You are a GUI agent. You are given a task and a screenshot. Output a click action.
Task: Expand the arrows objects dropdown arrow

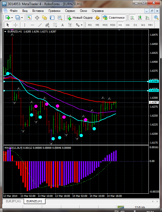coord(82,25)
